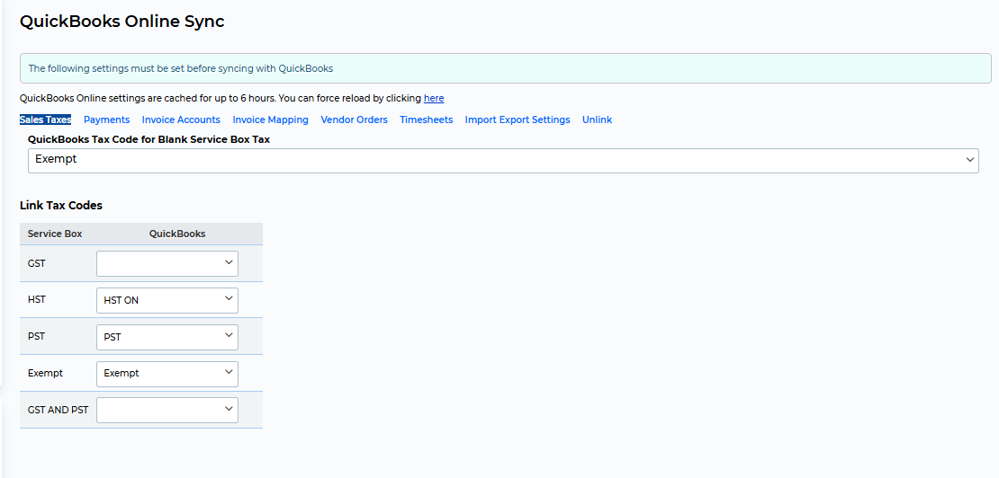Open the Blank Service Box Tax dropdown
The height and width of the screenshot is (478, 999).
tap(503, 161)
